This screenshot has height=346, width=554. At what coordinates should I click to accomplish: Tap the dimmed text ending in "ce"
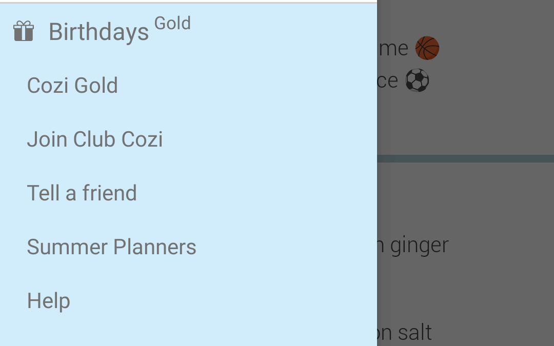point(388,81)
